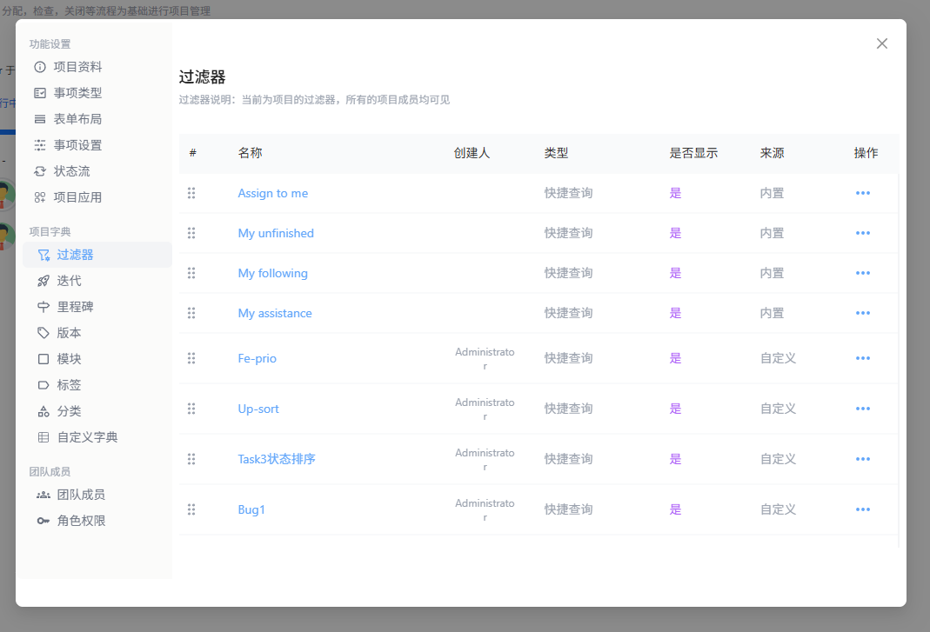Image resolution: width=930 pixels, height=632 pixels.
Task: Click 内置 source in Assign to me row
Action: 773,193
